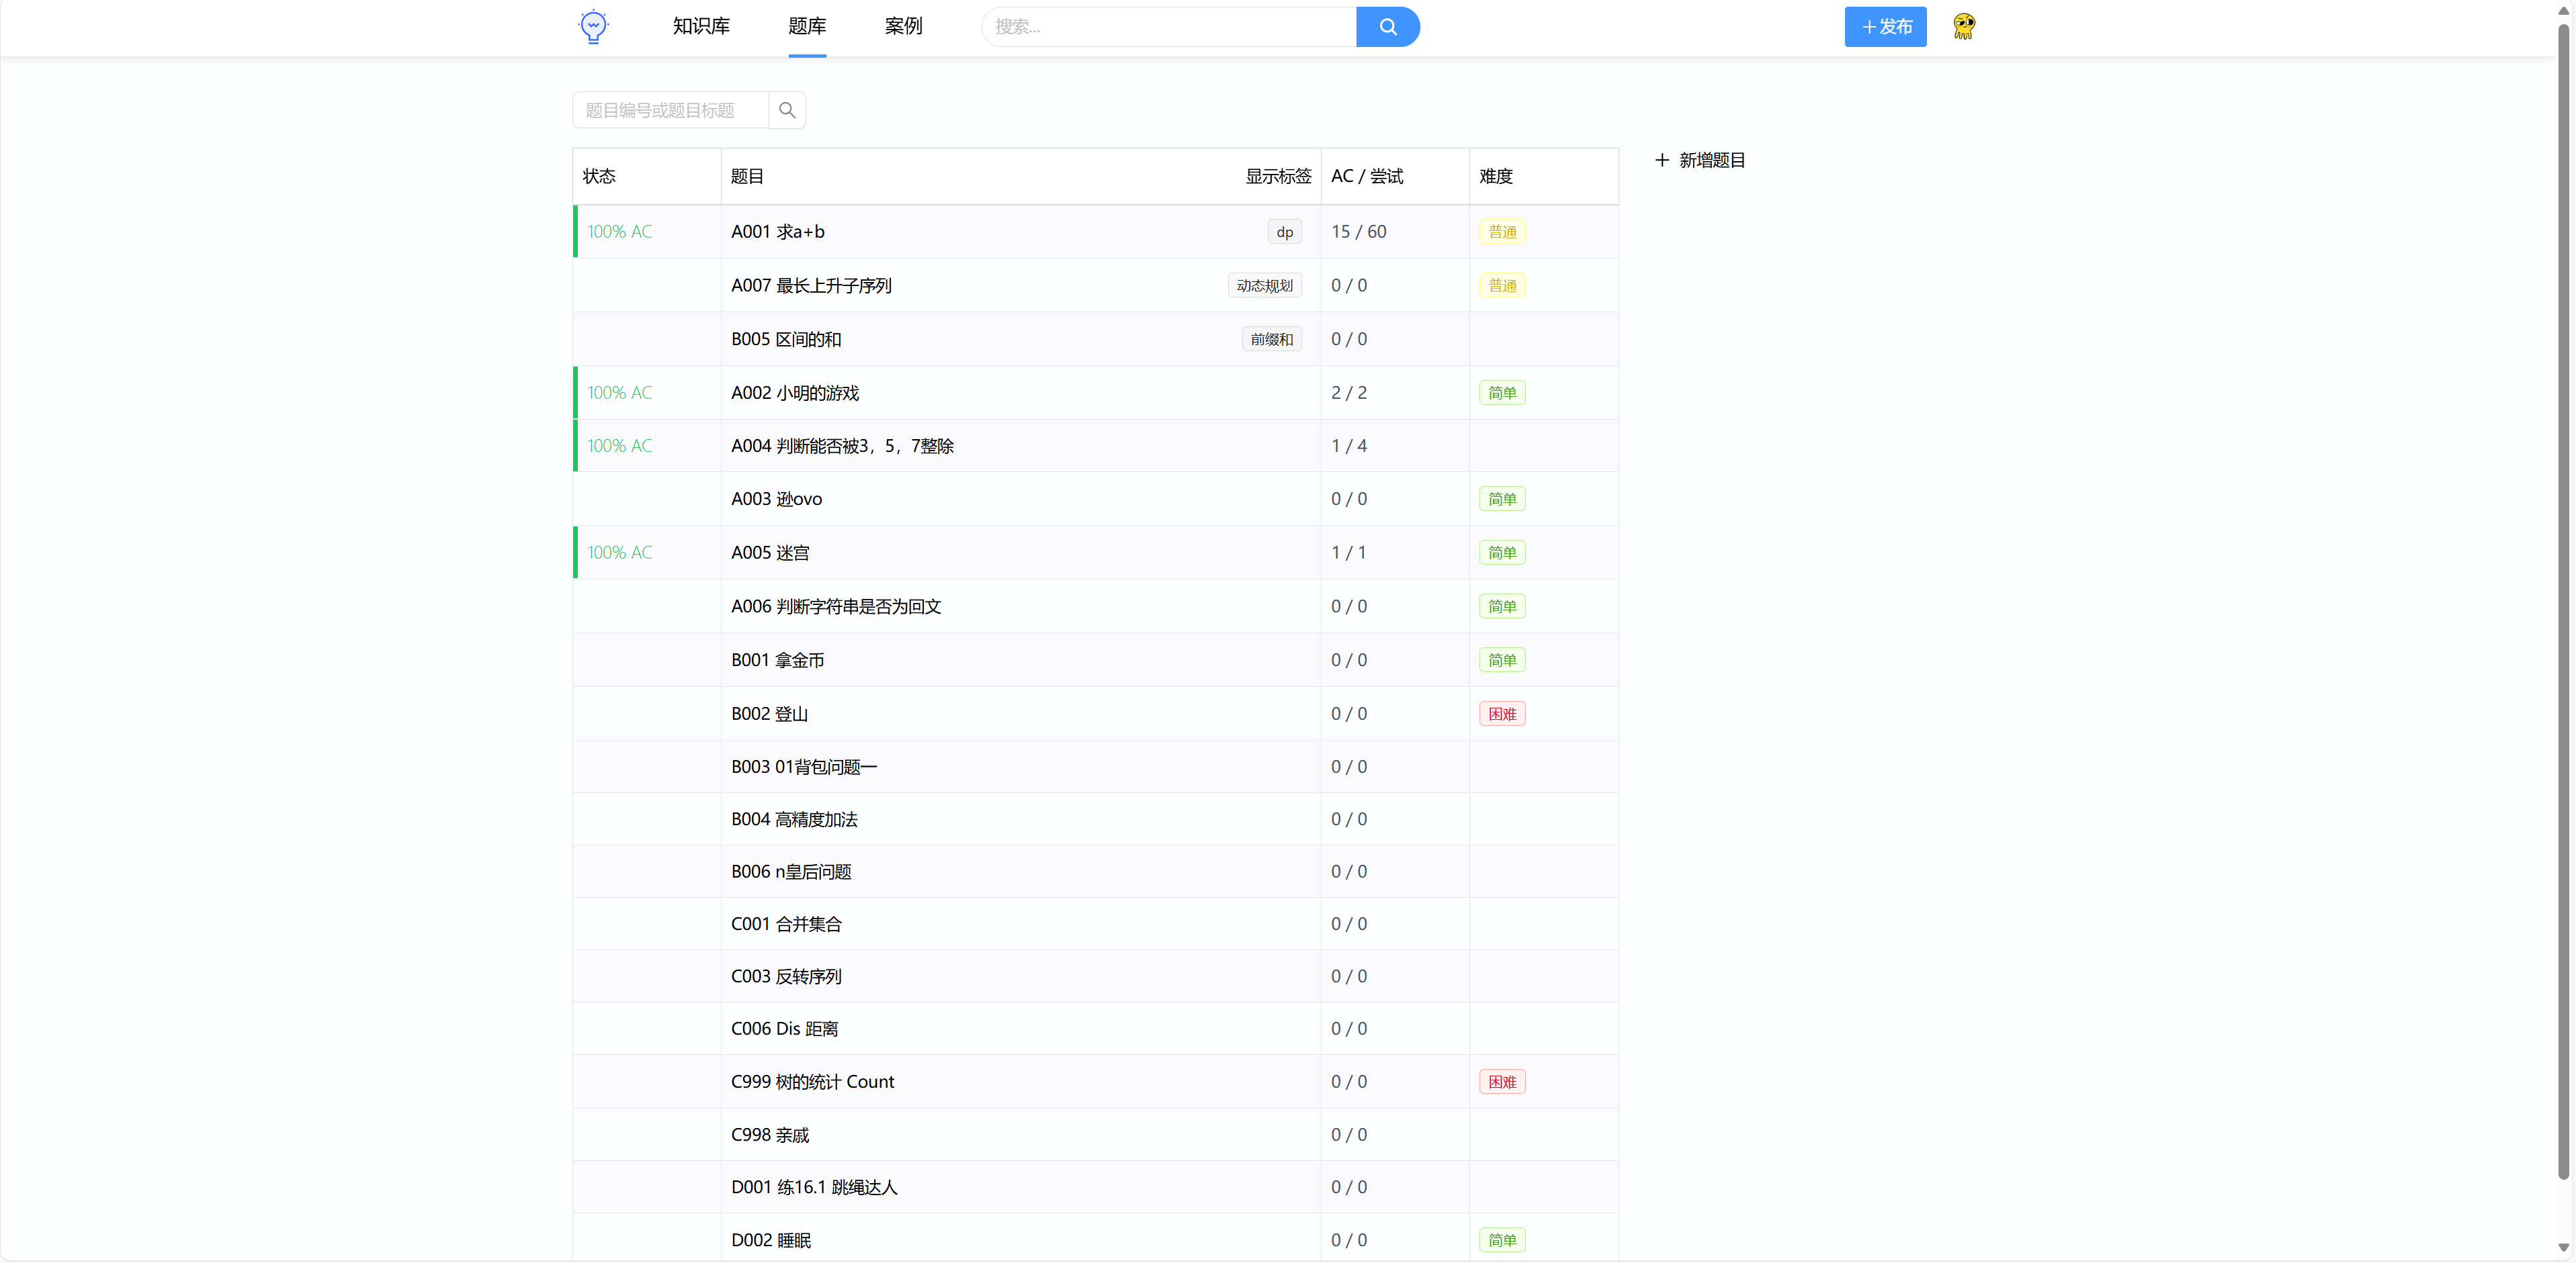Click the AC / 尝试 column header
2576x1263 pixels.
(1366, 177)
